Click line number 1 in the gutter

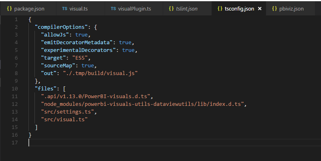point(16,19)
